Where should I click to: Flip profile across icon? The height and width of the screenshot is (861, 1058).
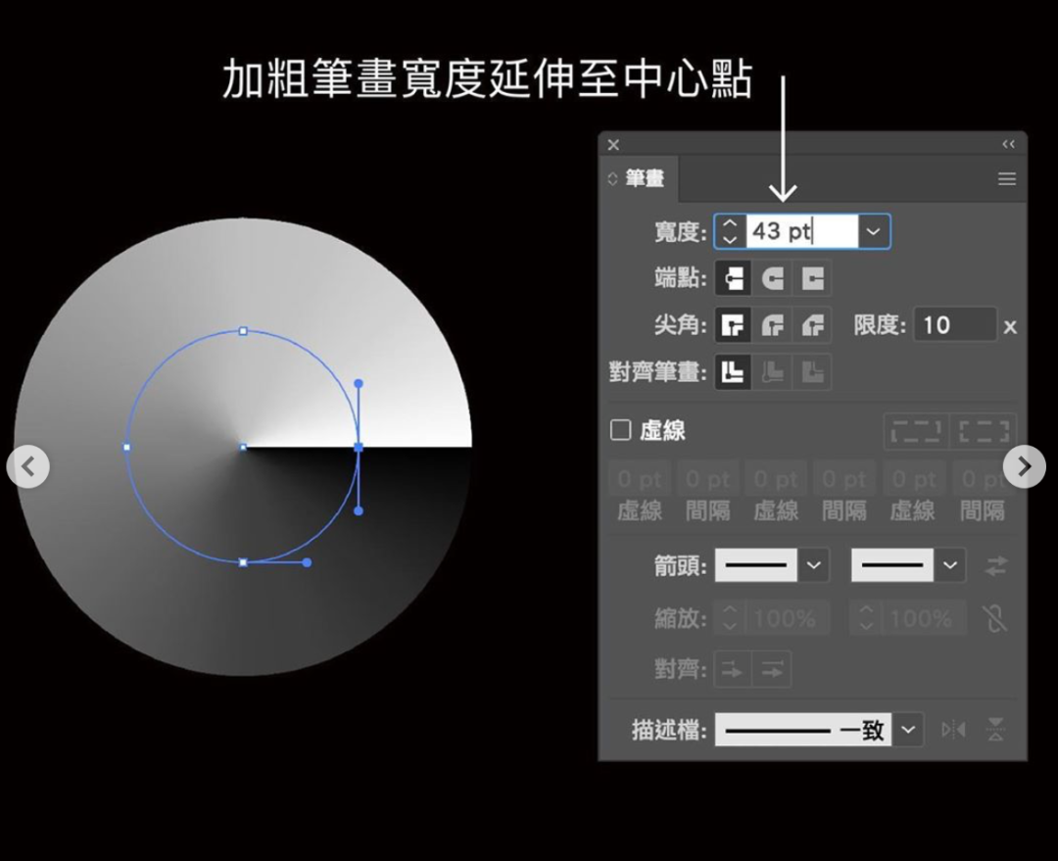pos(995,730)
